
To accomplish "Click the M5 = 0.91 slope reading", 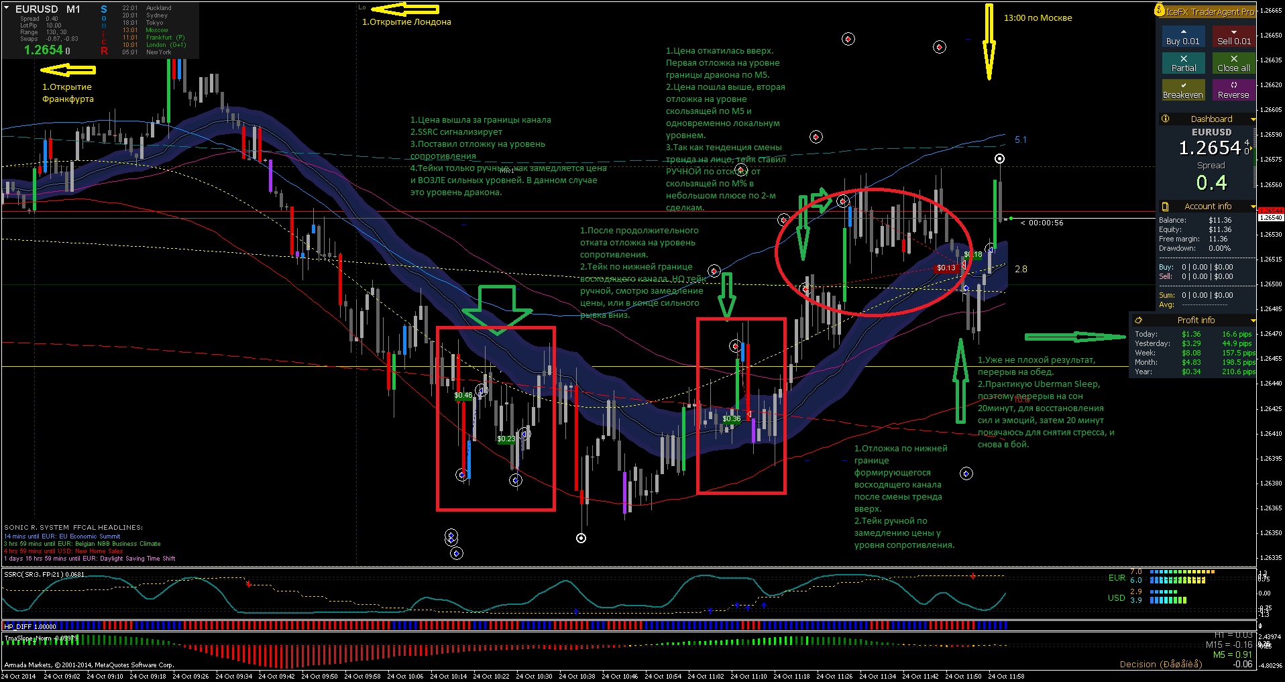I will pyautogui.click(x=1233, y=655).
